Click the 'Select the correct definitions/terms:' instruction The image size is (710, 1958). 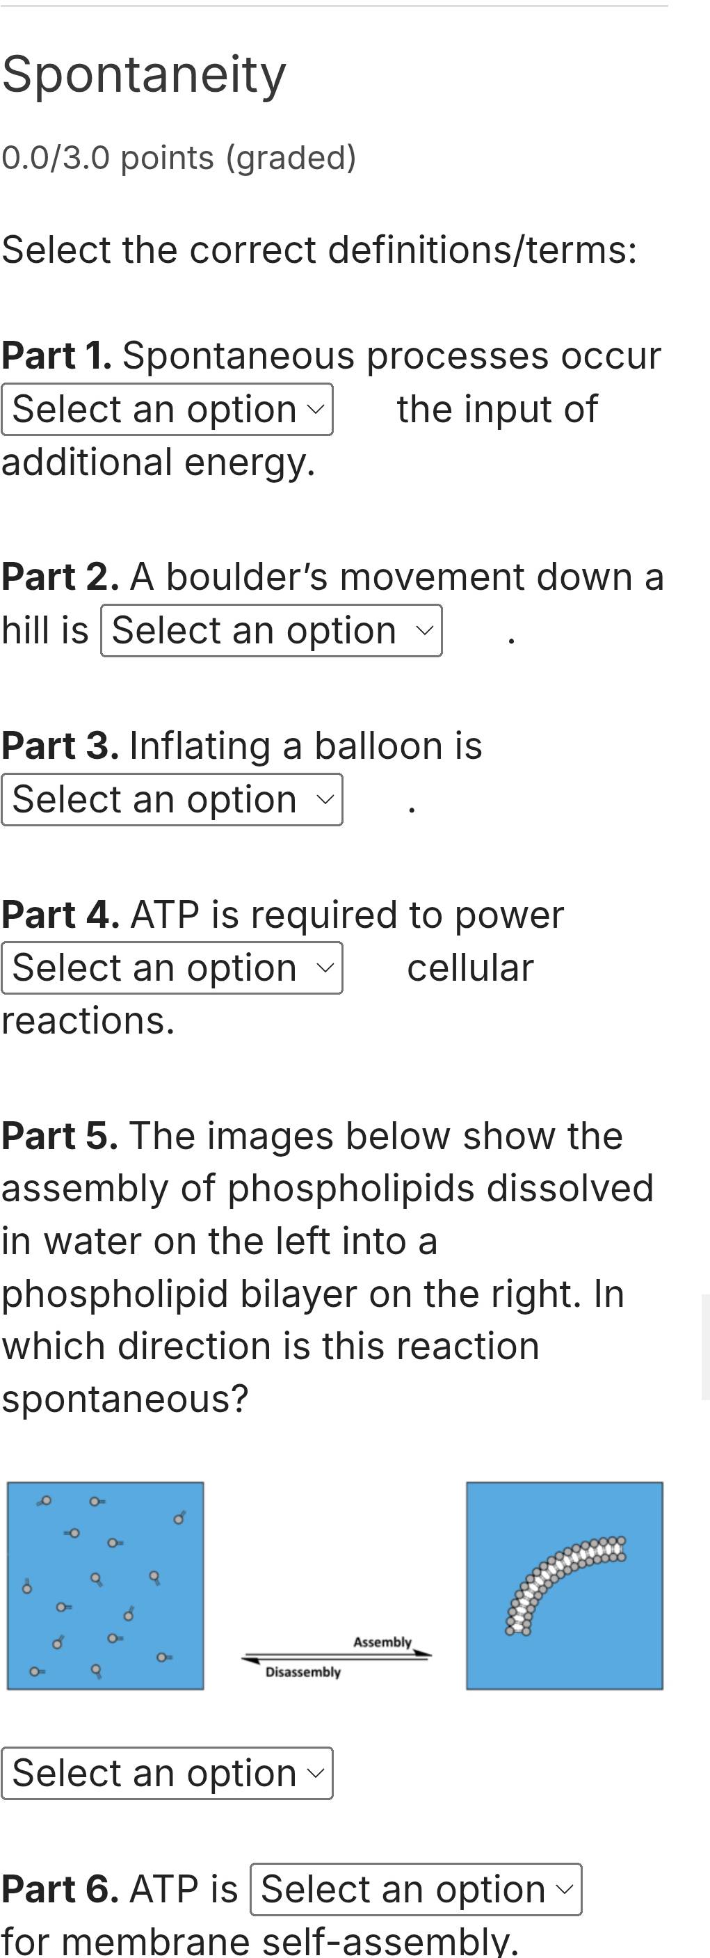(319, 250)
